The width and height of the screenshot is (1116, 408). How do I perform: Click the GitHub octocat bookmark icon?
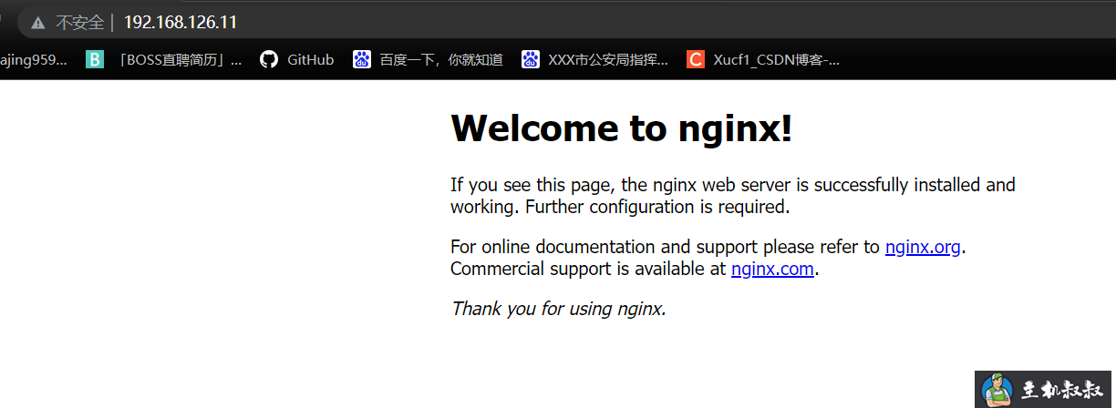(x=268, y=60)
